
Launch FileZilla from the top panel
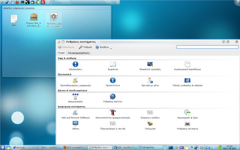pyautogui.click(x=43, y=2)
